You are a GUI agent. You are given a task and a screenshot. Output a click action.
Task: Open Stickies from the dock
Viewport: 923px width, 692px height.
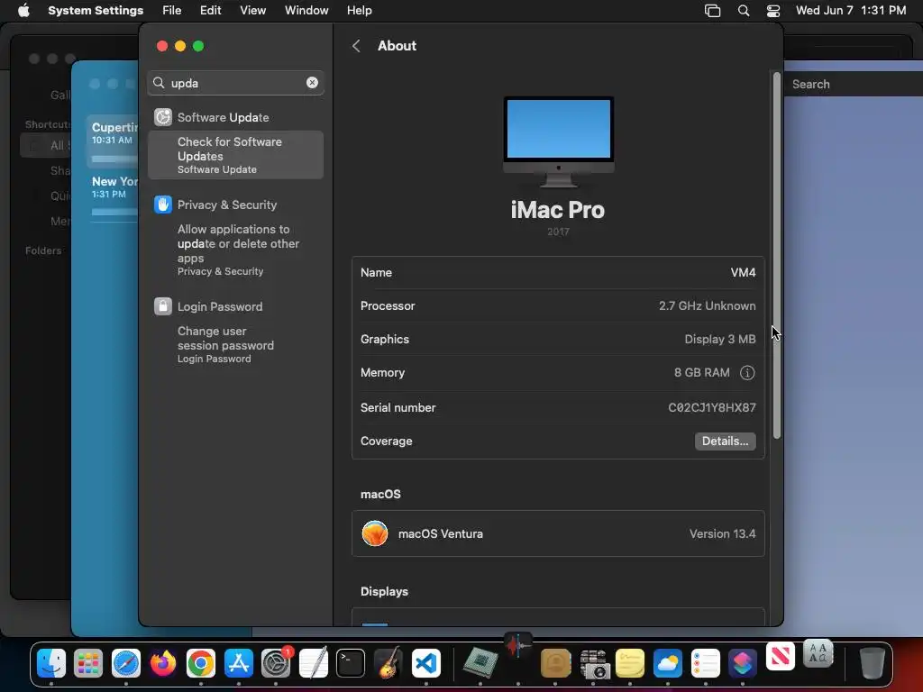pos(630,663)
